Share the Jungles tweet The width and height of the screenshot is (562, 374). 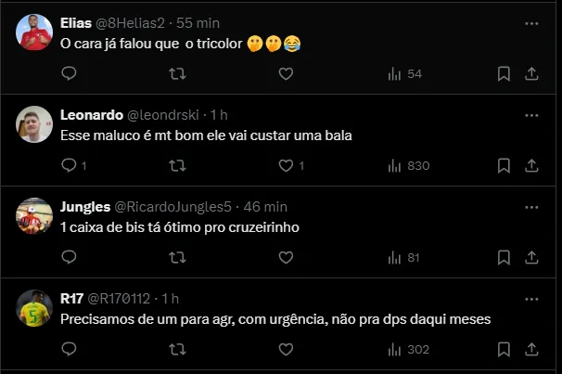point(531,257)
